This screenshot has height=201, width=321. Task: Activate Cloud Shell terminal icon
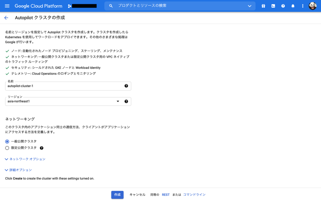[273, 6]
